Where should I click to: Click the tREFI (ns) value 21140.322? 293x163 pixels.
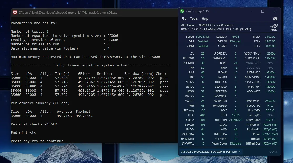(x=236, y=120)
